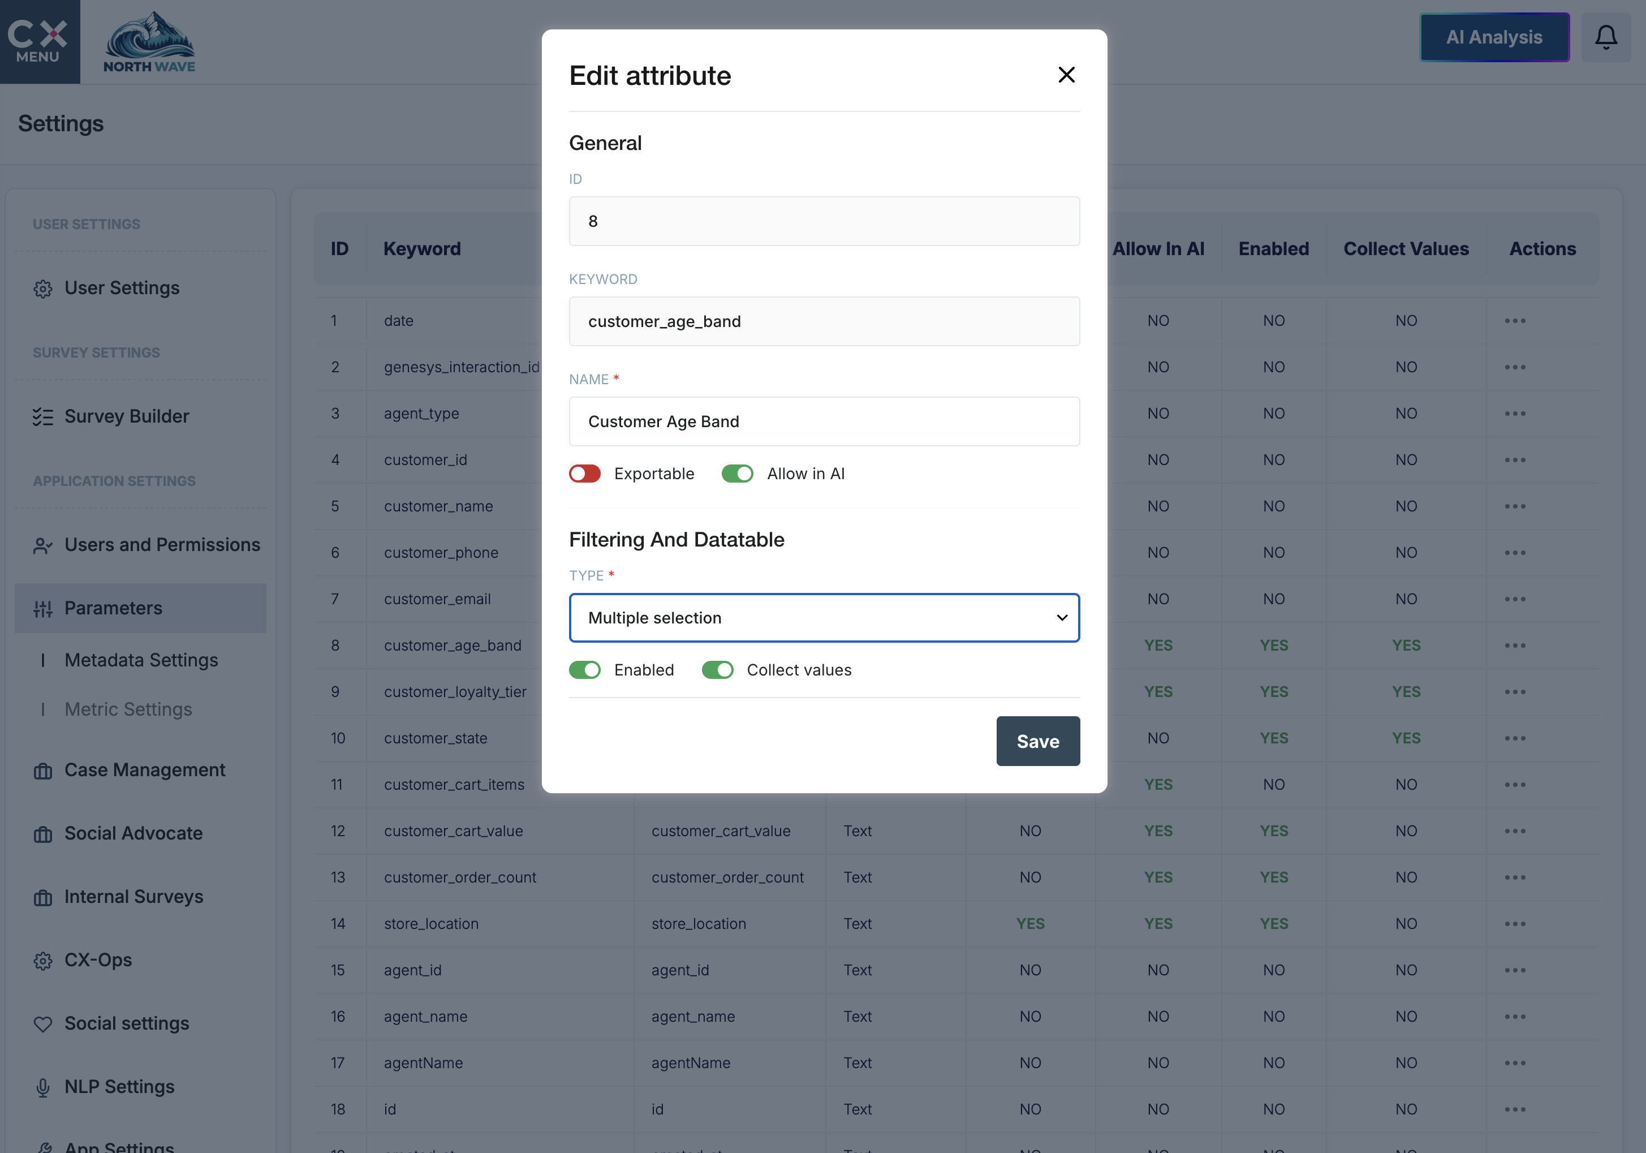Click the customer_name keyword cell

tap(438, 506)
